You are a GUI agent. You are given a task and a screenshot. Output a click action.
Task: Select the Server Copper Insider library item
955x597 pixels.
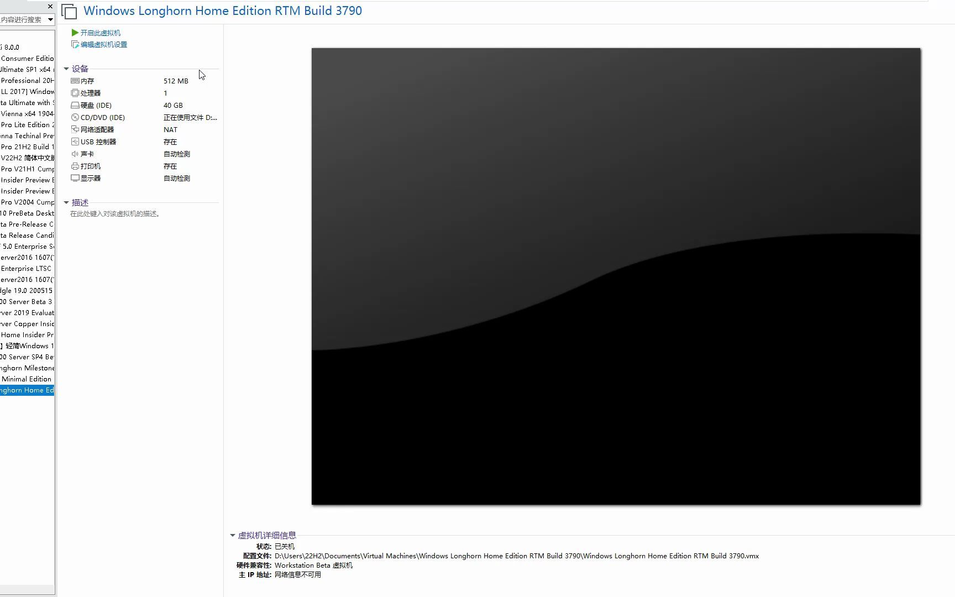tap(27, 324)
